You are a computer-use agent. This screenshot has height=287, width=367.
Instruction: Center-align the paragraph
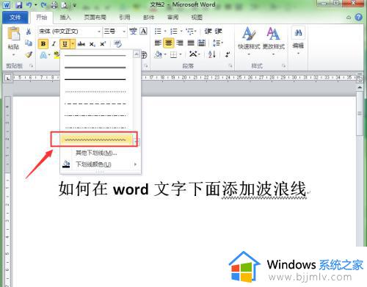pyautogui.click(x=169, y=43)
